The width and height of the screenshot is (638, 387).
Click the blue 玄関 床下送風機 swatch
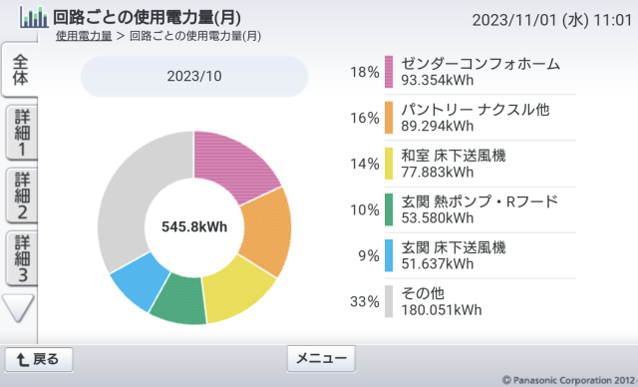click(389, 255)
